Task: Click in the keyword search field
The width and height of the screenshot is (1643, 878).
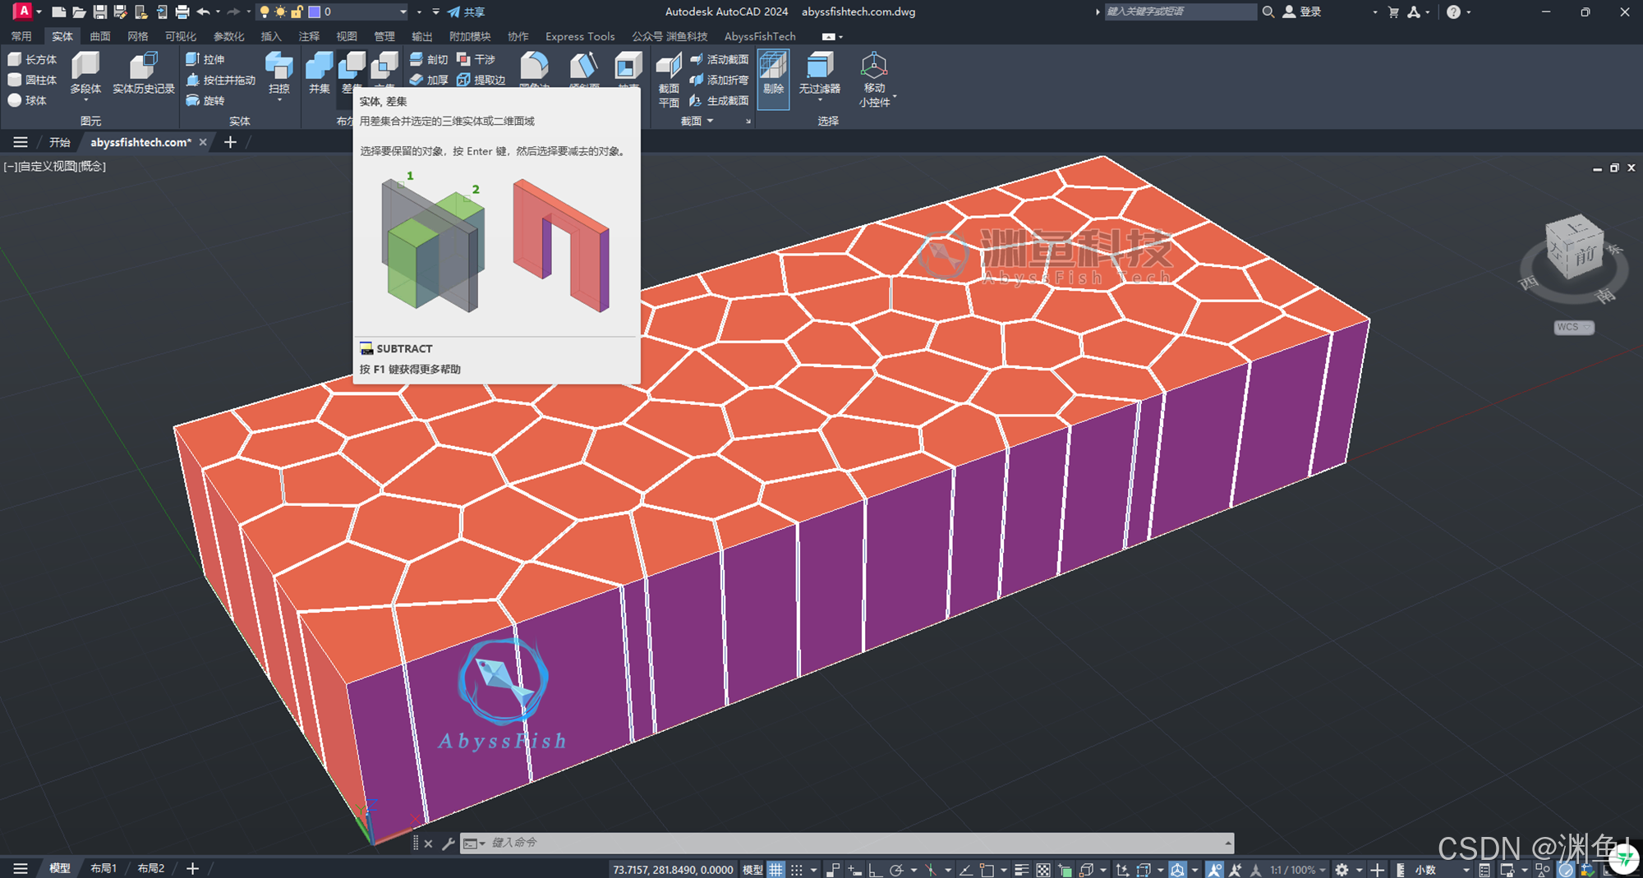Action: coord(1180,11)
